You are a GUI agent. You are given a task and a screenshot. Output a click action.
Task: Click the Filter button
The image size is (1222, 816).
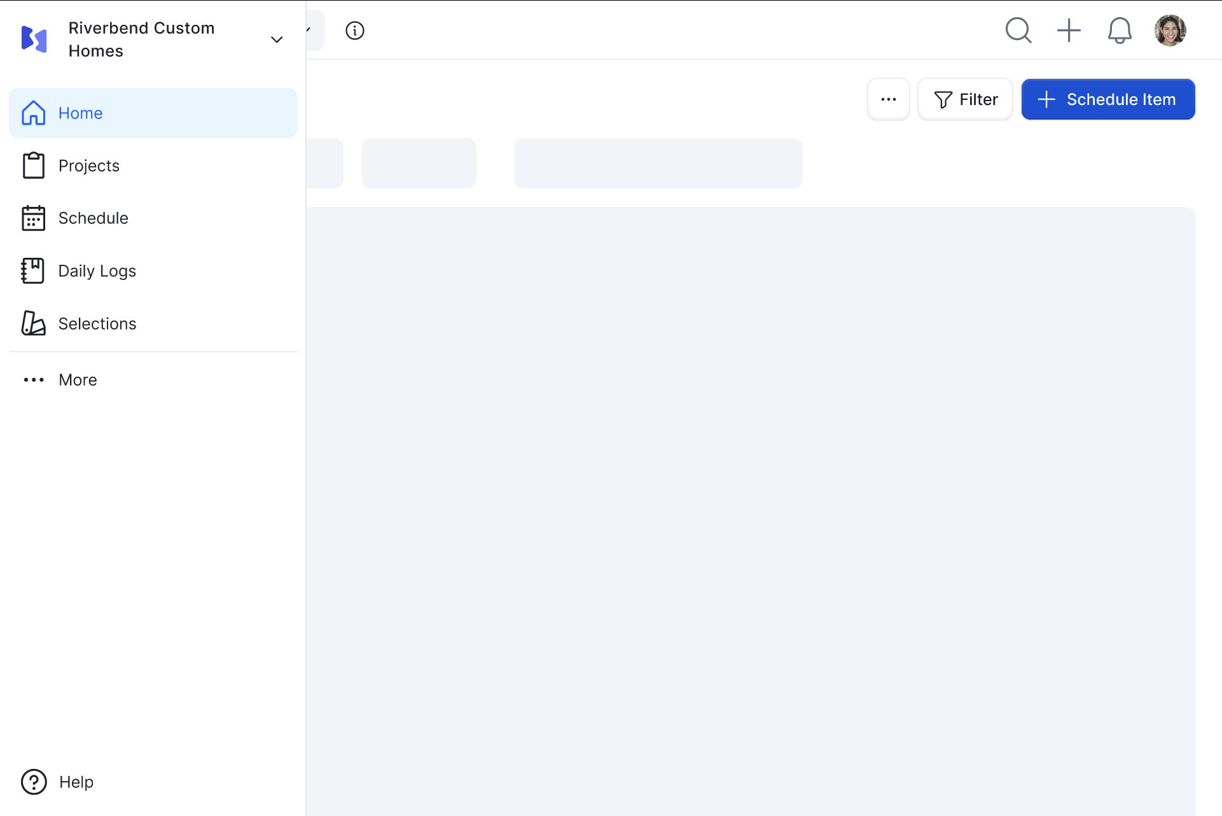965,99
